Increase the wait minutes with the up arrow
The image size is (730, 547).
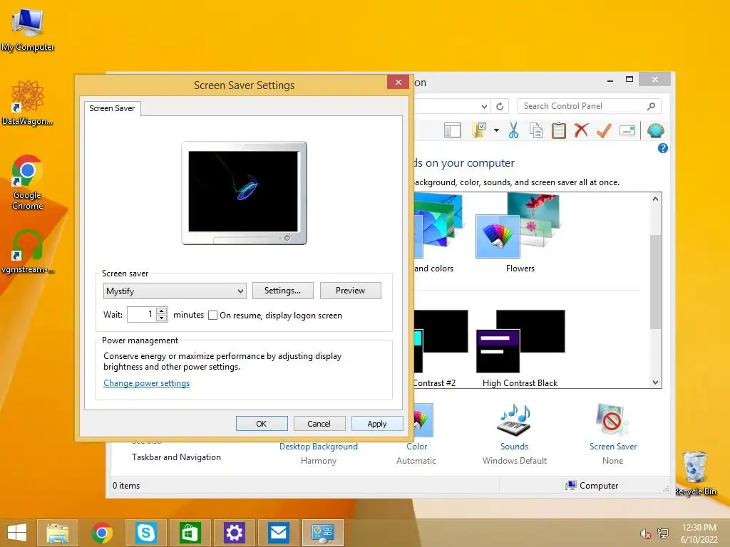click(x=162, y=311)
